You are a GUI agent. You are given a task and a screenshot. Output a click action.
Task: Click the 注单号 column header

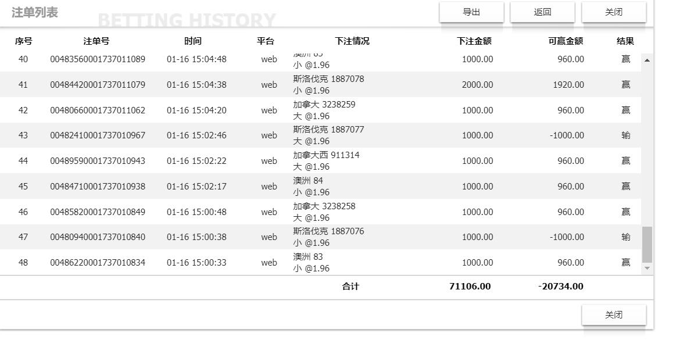96,41
